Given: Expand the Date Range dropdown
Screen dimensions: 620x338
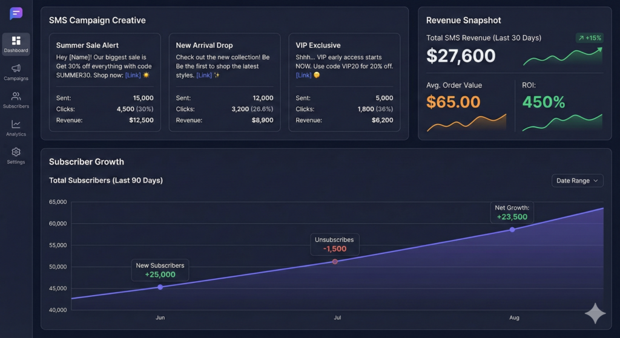Looking at the screenshot, I should [x=577, y=181].
